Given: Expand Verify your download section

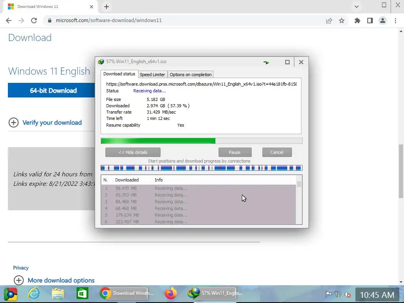Looking at the screenshot, I should 45,122.
